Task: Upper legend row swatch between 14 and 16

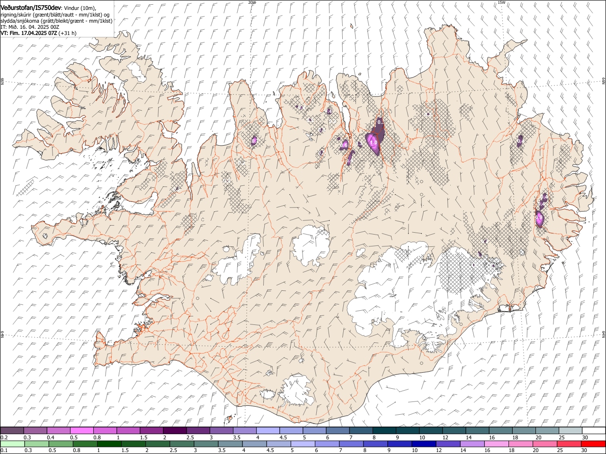Action: coord(477,430)
